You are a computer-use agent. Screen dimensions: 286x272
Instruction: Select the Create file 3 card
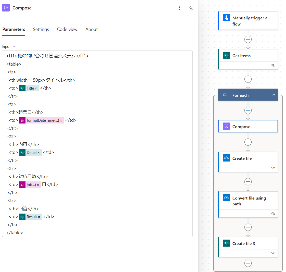click(x=248, y=247)
